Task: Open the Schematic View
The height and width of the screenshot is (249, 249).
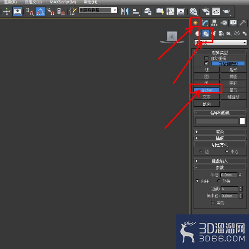Action: [x=181, y=12]
